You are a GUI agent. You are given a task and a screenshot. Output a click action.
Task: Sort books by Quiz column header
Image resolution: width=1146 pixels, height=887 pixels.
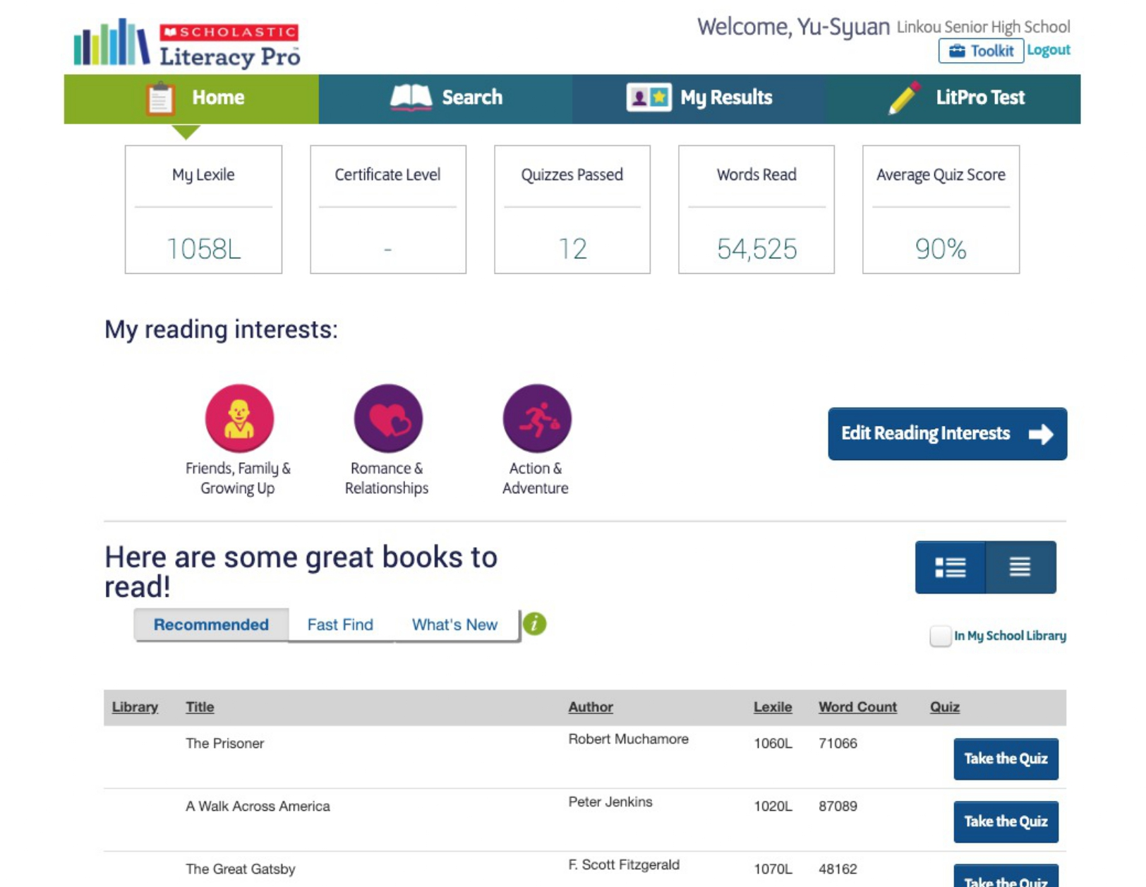tap(945, 707)
